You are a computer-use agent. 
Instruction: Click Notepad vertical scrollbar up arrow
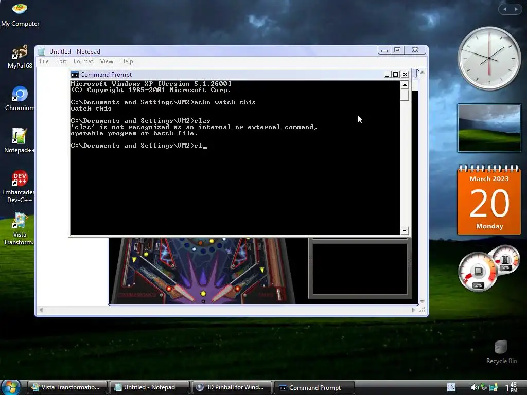point(422,73)
